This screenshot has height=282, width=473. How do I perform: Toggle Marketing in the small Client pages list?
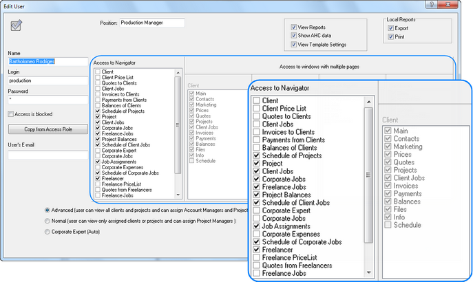coord(191,105)
